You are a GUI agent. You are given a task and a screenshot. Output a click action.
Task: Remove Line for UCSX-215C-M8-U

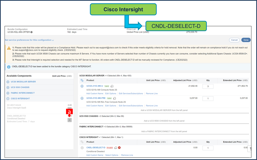coord(152,94)
